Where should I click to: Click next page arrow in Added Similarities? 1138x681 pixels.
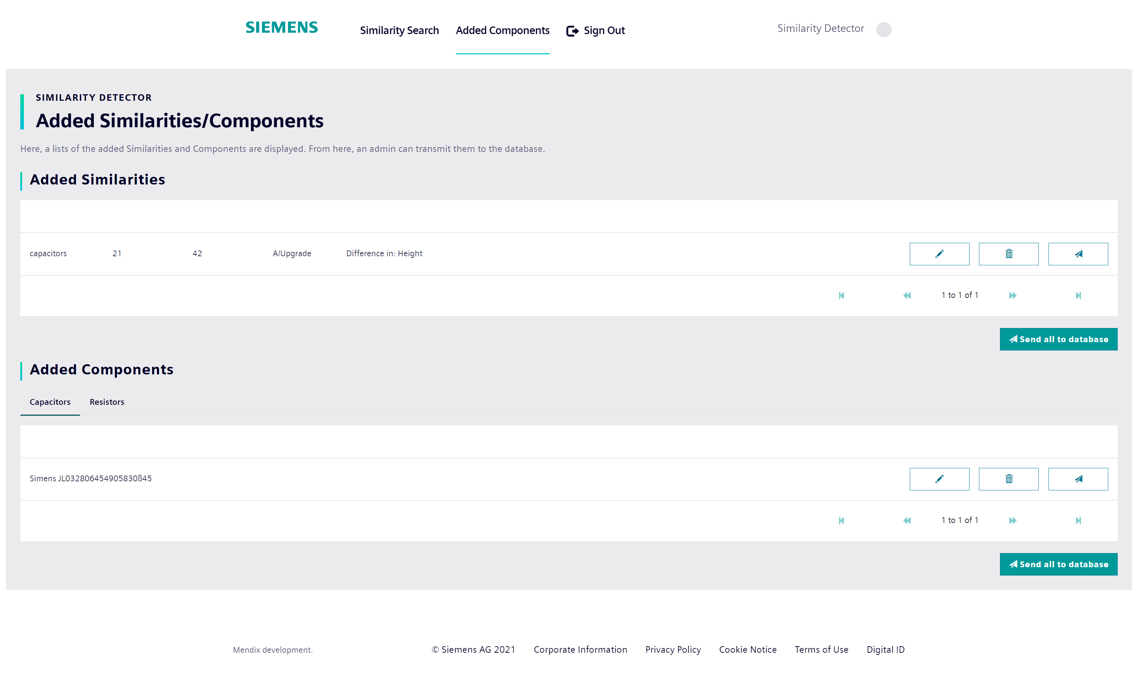(1014, 295)
